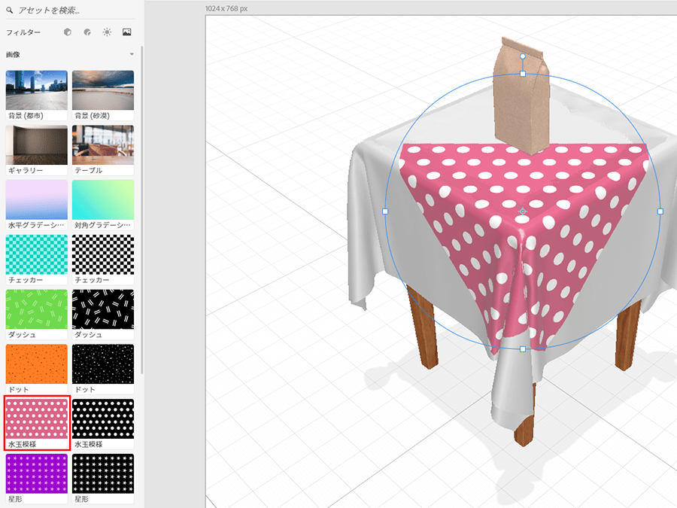Apply the 水平グラデーション gradient swatch

[x=36, y=199]
